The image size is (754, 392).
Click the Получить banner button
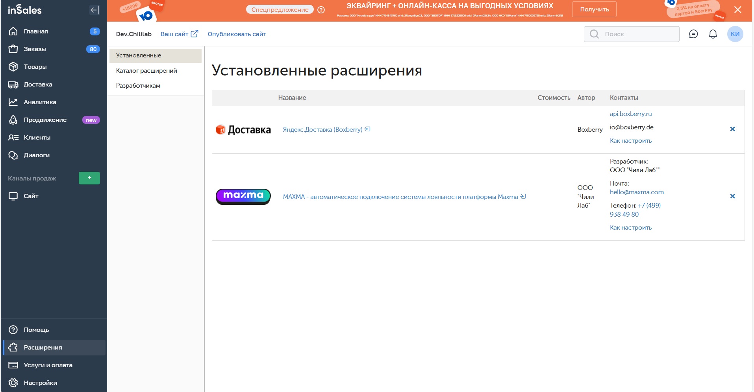[594, 9]
